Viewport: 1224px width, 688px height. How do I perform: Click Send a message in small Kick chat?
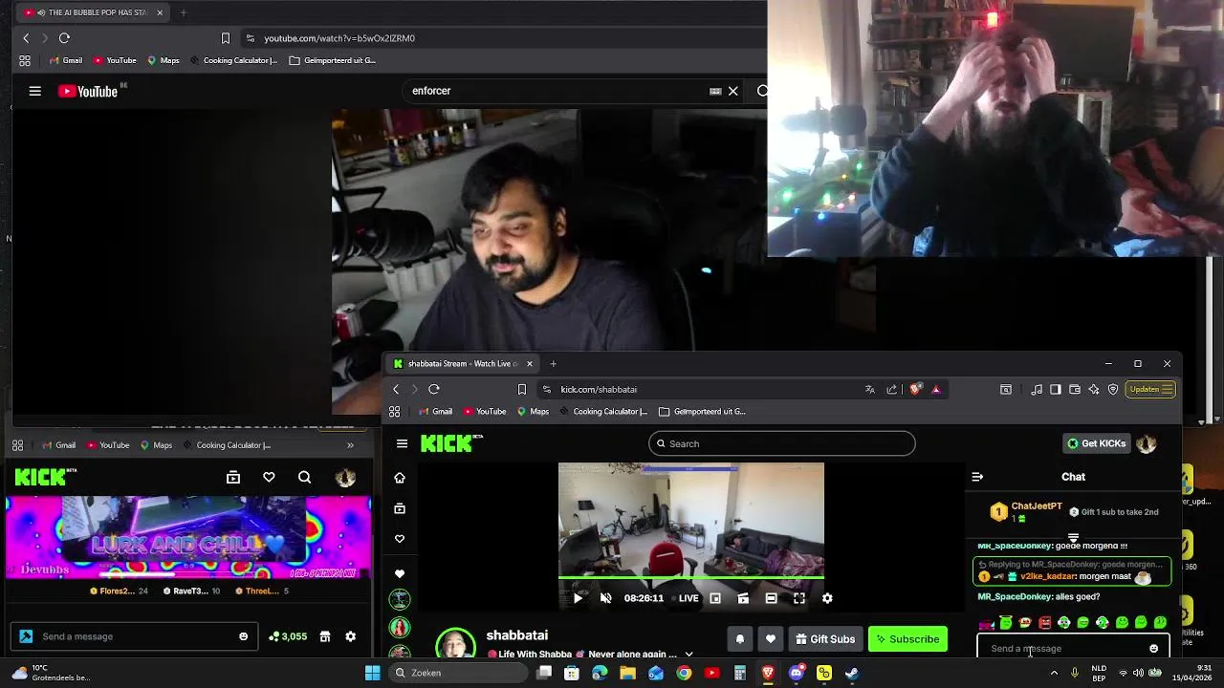[x=134, y=636]
